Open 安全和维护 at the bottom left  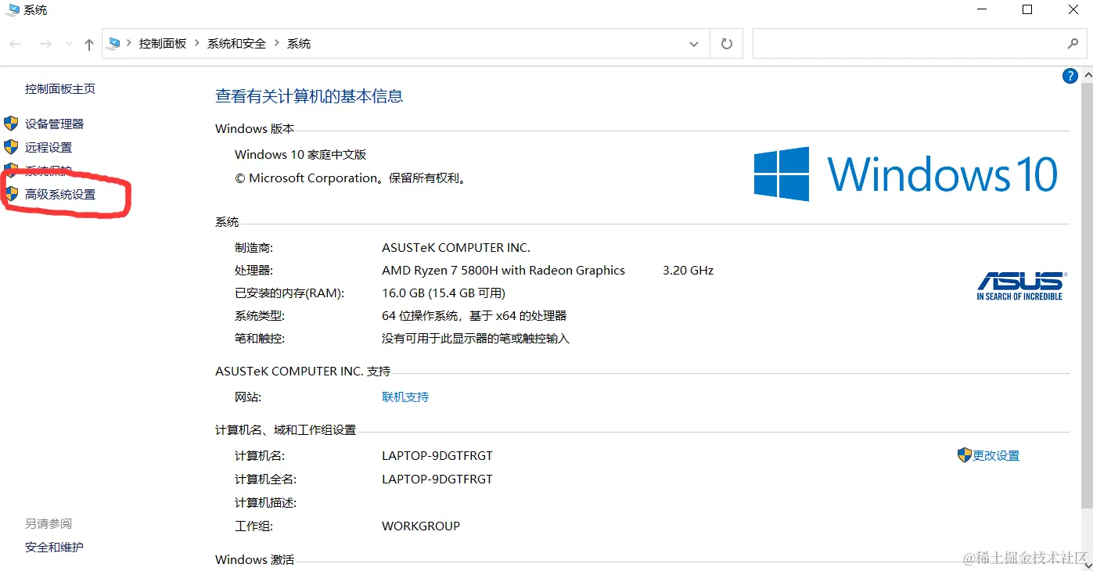click(x=53, y=547)
